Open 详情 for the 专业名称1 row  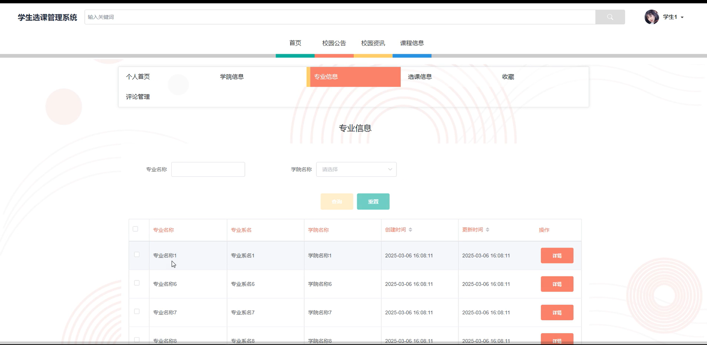(x=557, y=256)
